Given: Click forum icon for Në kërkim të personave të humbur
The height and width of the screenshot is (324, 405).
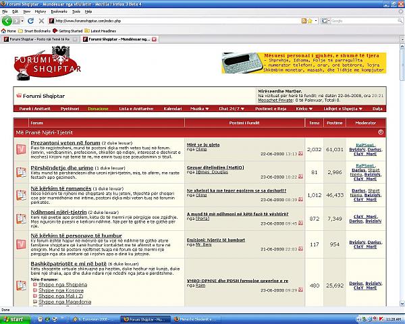Looking at the screenshot, I should pyautogui.click(x=21, y=244).
